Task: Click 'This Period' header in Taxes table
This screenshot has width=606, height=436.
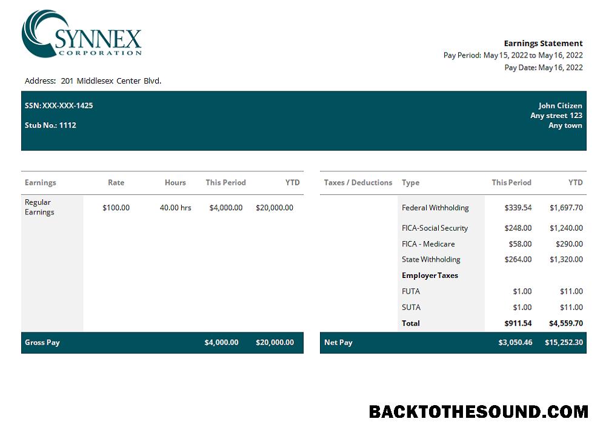Action: click(x=511, y=183)
